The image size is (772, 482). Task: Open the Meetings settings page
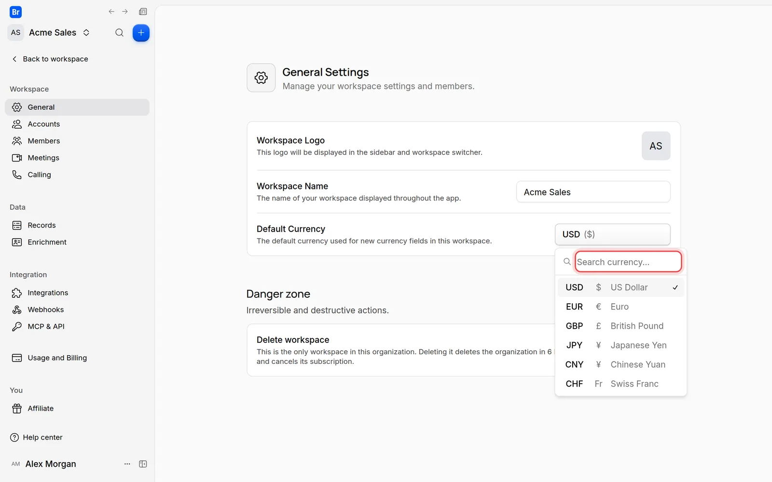(x=77, y=158)
